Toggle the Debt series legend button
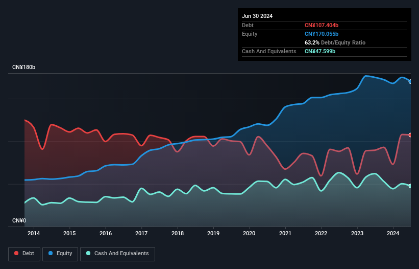The image size is (419, 269). [24, 254]
